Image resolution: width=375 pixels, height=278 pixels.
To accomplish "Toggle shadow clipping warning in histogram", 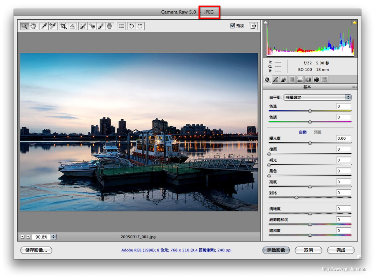I will pyautogui.click(x=266, y=23).
